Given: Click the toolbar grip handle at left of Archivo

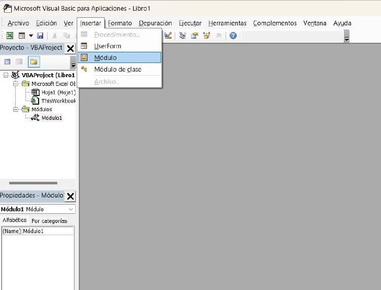Looking at the screenshot, I should coord(3,23).
